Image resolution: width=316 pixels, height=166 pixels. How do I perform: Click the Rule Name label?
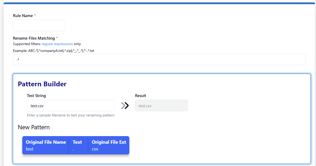tap(23, 16)
